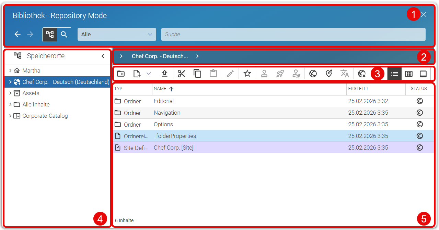Click the create new folder icon
Screen dimensions: 439x230
pos(121,74)
